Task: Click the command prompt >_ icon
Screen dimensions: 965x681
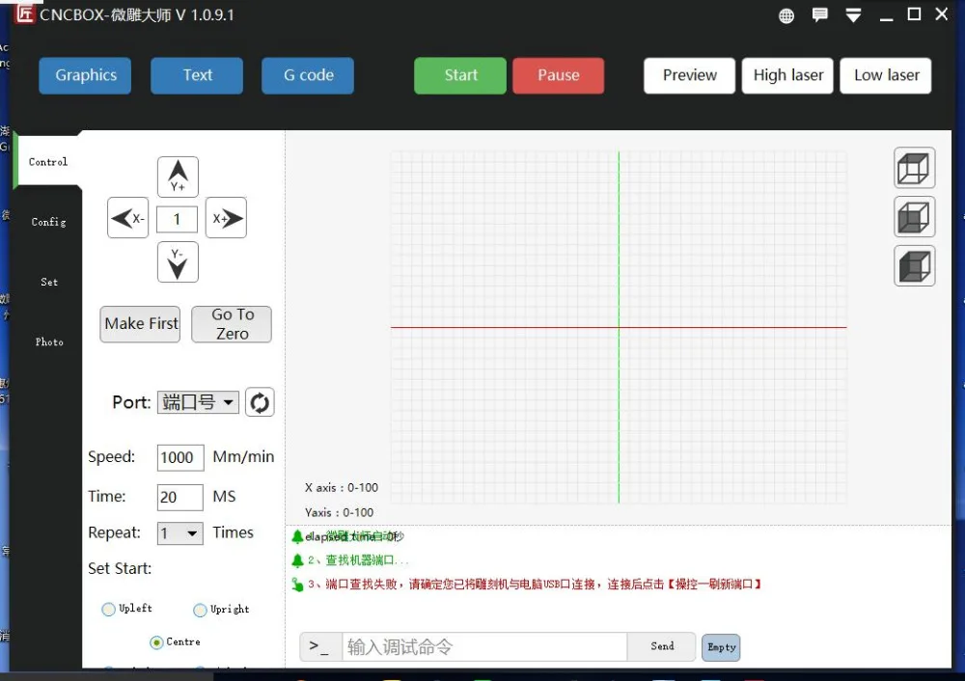Action: coord(320,646)
